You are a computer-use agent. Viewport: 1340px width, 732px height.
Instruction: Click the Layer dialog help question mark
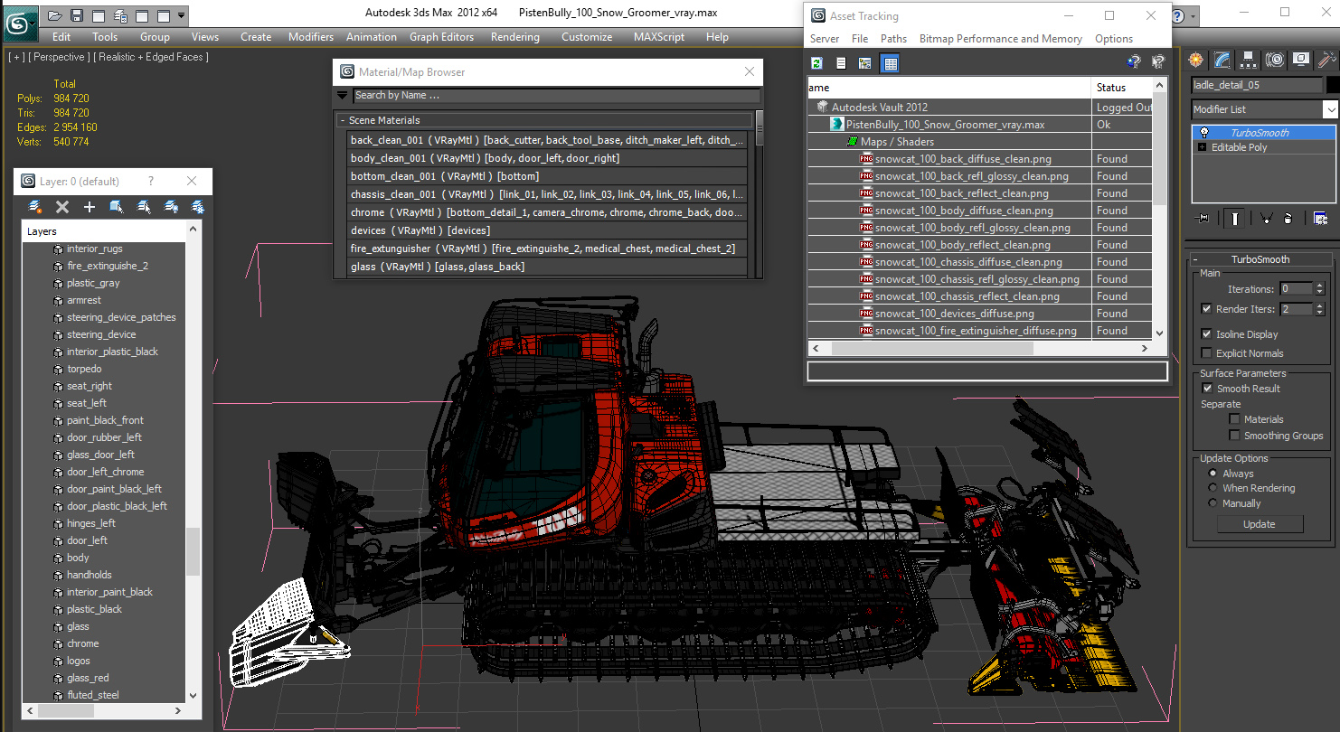[151, 181]
